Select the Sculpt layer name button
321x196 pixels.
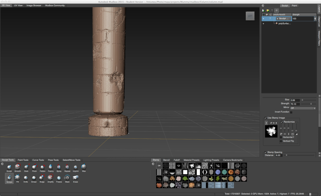point(284,19)
